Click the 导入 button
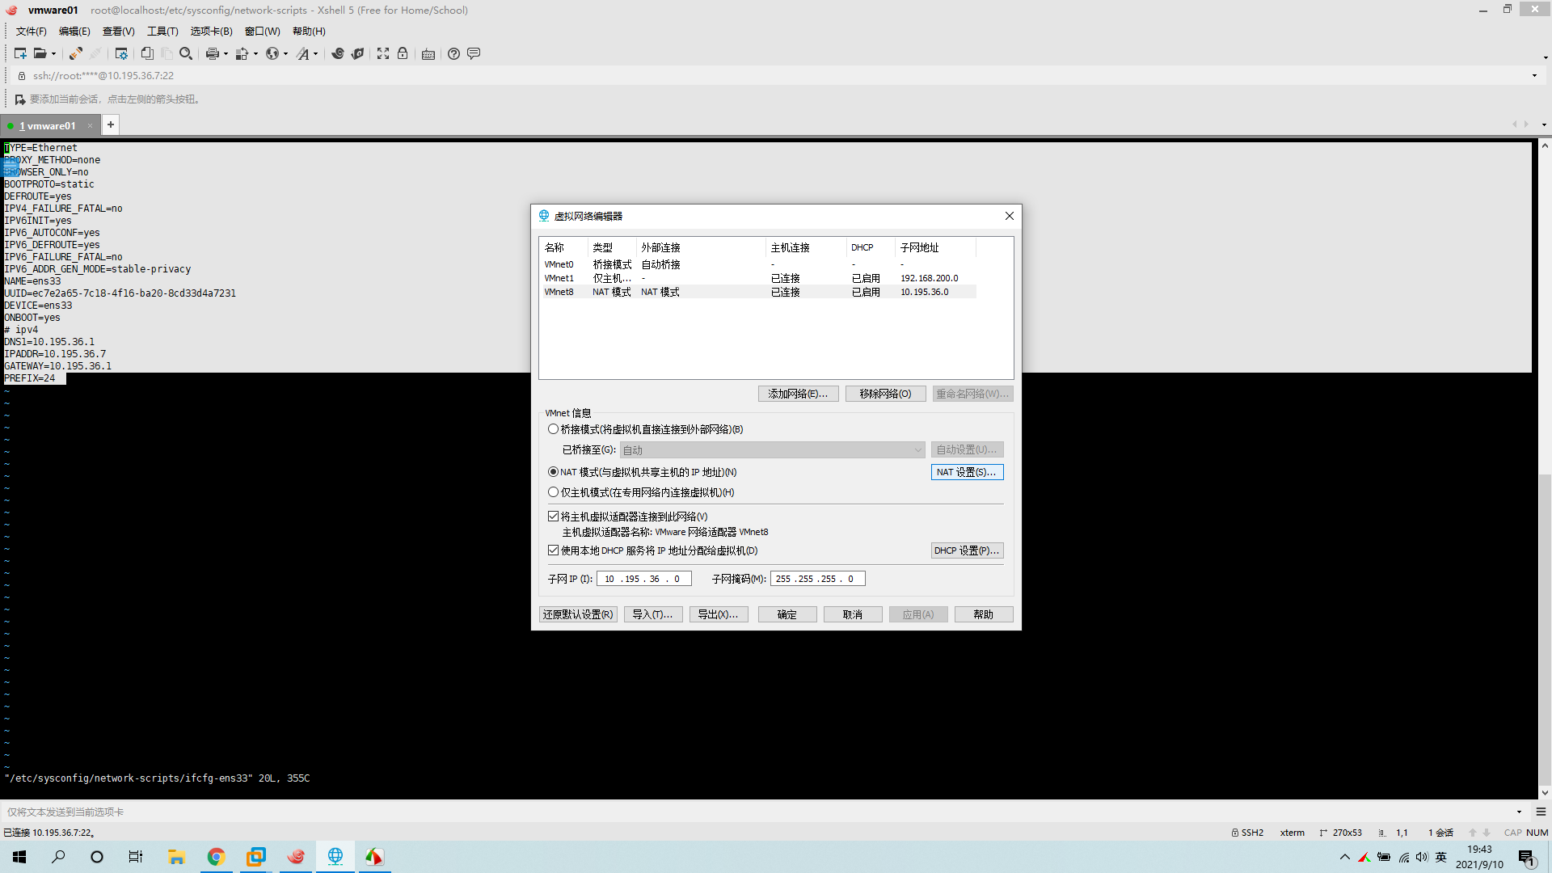This screenshot has height=873, width=1552. 653,614
